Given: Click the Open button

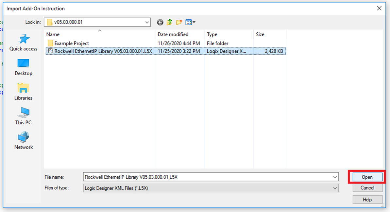Looking at the screenshot, I should coord(367,177).
